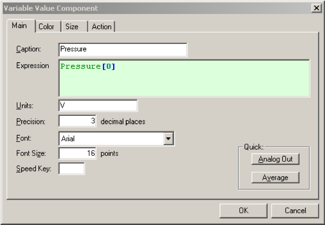
Task: Click the Font Size points field
Action: (77, 153)
